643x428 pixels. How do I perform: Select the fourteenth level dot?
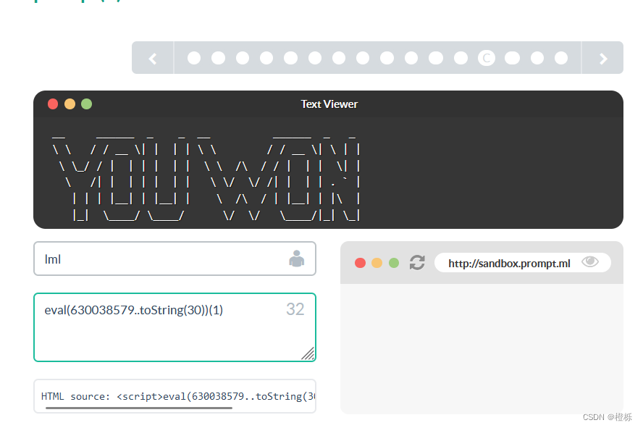click(512, 58)
